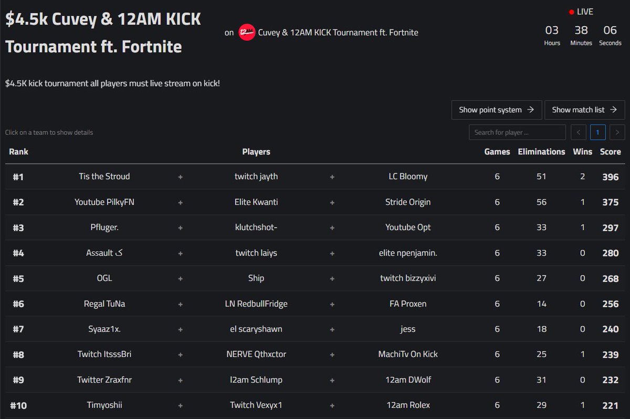Select player twitch laiys
630x419 pixels.
(x=256, y=253)
